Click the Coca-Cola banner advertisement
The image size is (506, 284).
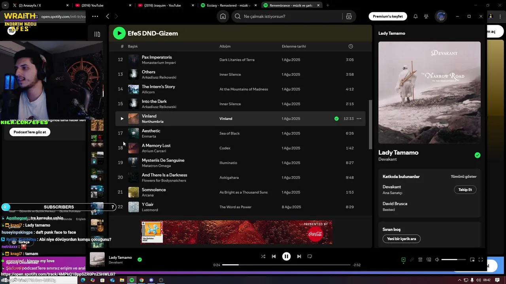(x=237, y=232)
